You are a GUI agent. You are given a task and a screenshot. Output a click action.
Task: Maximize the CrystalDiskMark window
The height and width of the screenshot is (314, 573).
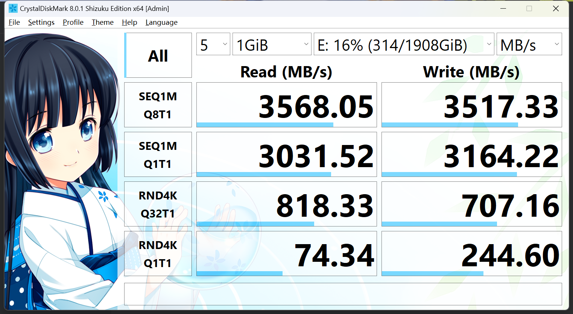tap(529, 8)
